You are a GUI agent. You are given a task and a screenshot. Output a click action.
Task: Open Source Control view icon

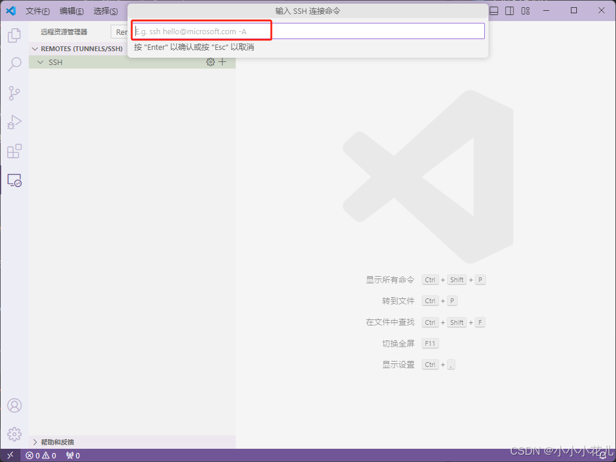(x=14, y=93)
